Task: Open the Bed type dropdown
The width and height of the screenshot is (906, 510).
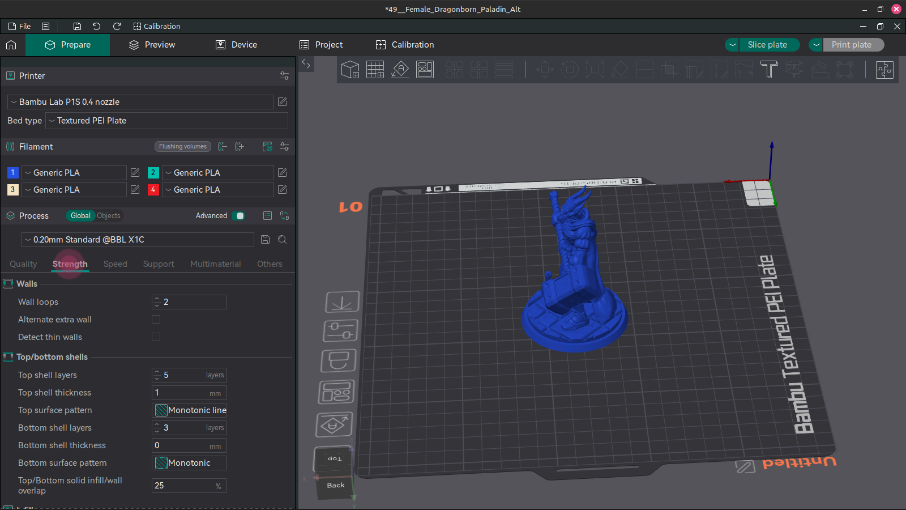Action: click(x=166, y=121)
